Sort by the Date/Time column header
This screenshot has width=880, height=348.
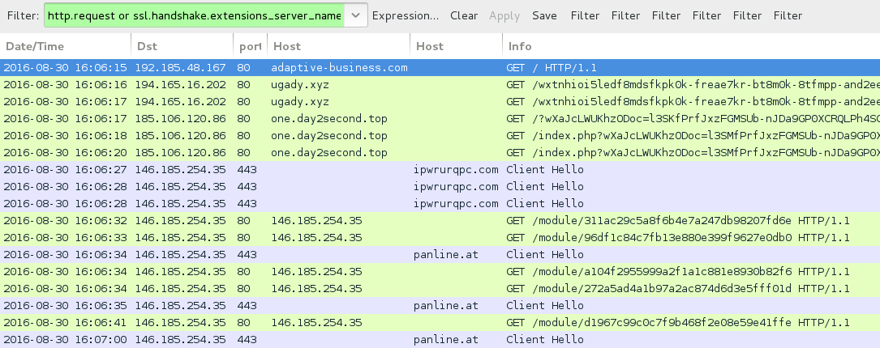(34, 46)
